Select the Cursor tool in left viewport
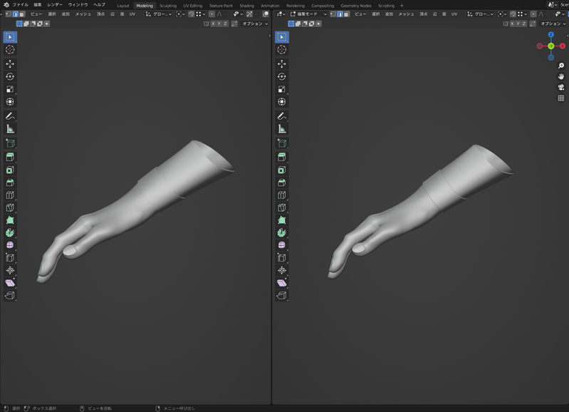This screenshot has height=412, width=569. click(10, 50)
